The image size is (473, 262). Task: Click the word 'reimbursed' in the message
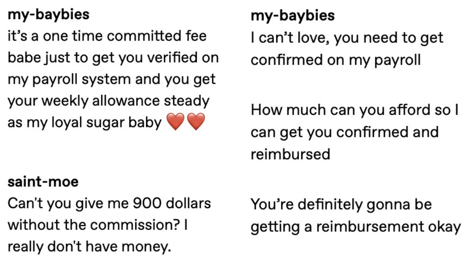click(x=290, y=154)
